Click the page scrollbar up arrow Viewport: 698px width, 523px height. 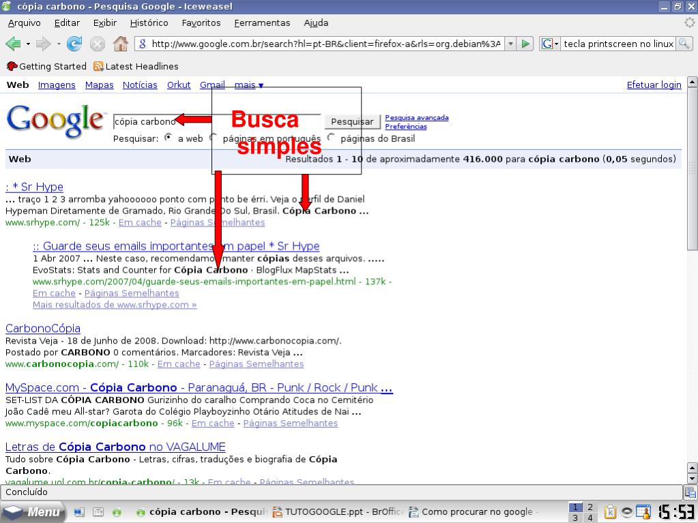693,83
